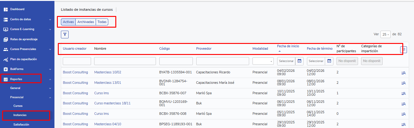The image size is (414, 128).
Task: View details icon for Masterclass 10/02 row
Action: (404, 73)
